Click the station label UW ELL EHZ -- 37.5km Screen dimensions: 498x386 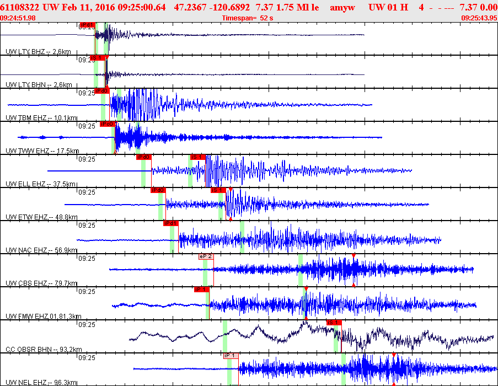pyautogui.click(x=41, y=184)
